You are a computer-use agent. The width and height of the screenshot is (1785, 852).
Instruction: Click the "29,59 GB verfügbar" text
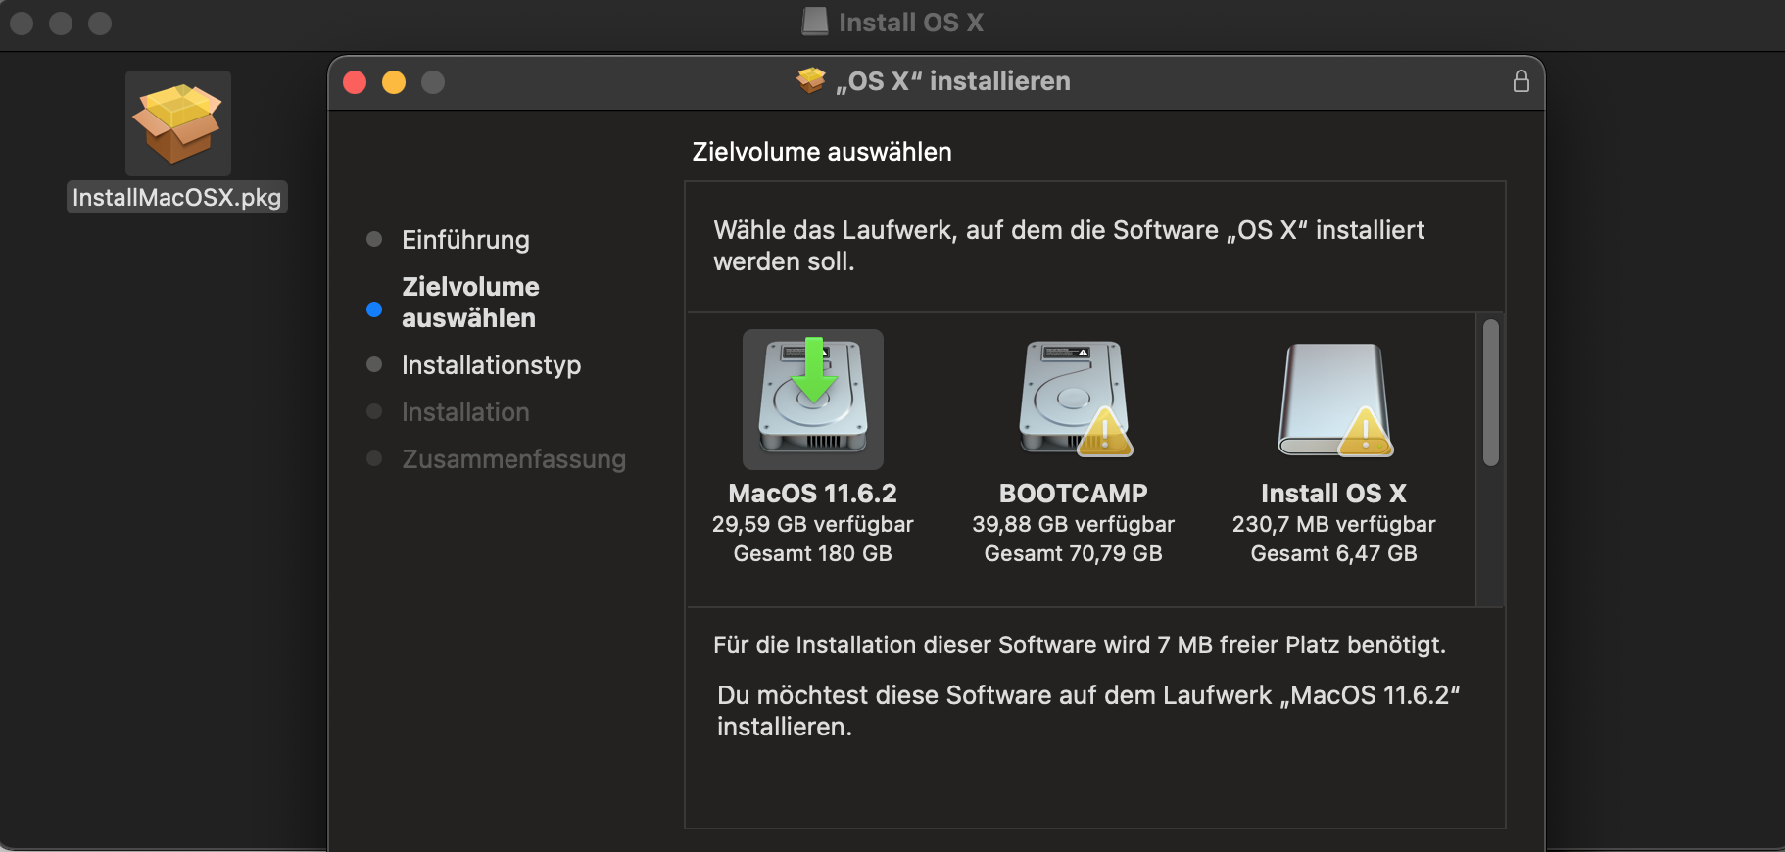coord(812,525)
